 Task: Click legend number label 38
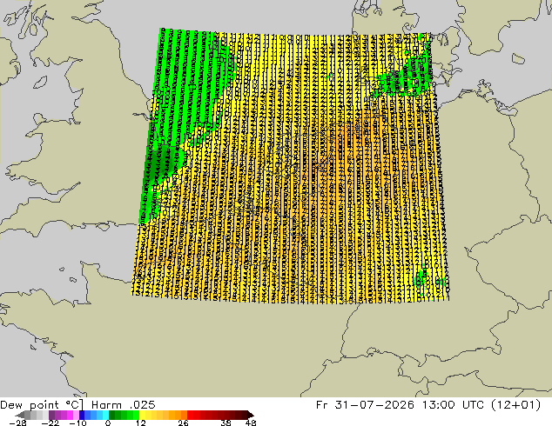coord(226,423)
